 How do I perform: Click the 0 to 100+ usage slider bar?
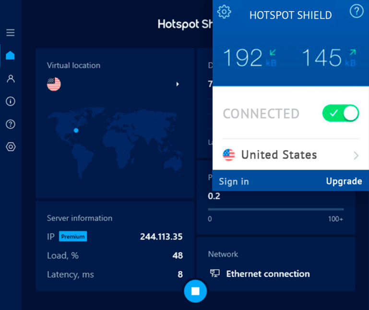click(275, 209)
